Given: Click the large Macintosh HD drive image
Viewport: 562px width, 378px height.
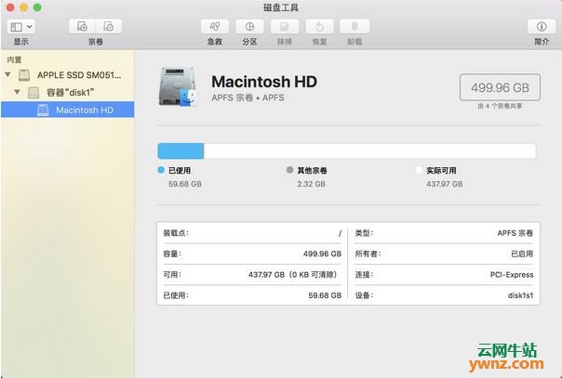Looking at the screenshot, I should point(178,87).
